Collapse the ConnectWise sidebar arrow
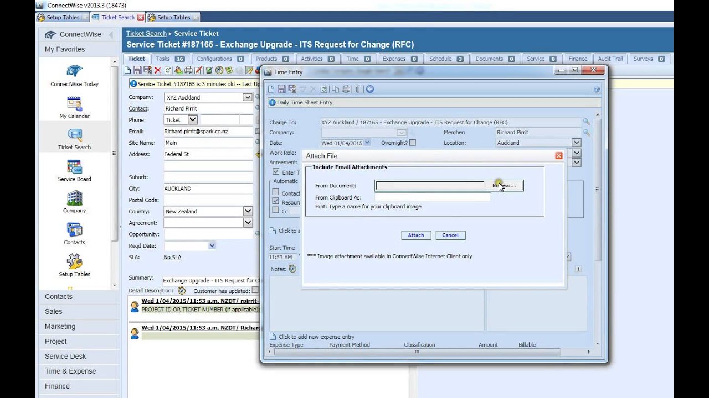This screenshot has height=398, width=709. [x=110, y=34]
